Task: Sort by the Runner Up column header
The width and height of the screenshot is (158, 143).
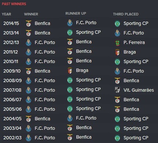Action: pyautogui.click(x=76, y=13)
